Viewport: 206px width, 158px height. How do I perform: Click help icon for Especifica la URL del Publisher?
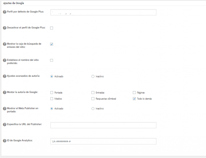(5, 125)
